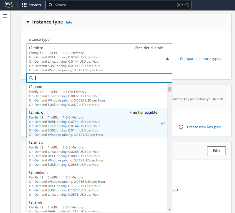Select the t2.nano instance option
This screenshot has width=235, height=213.
click(97, 95)
